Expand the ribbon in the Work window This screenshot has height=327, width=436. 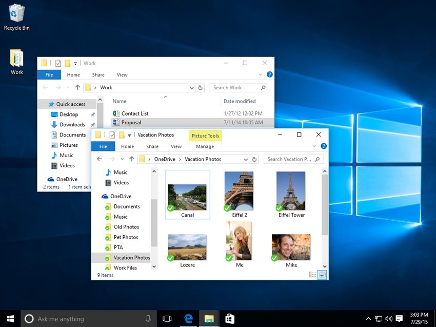pyautogui.click(x=260, y=74)
